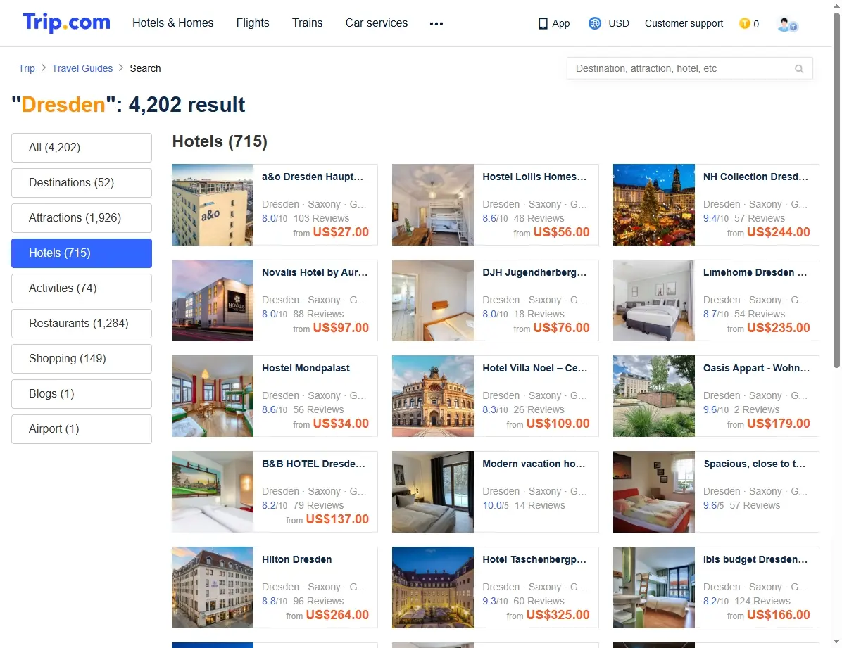Viewport: 842px width, 648px height.
Task: Open DJH Jugendherberg... title
Action: click(534, 272)
